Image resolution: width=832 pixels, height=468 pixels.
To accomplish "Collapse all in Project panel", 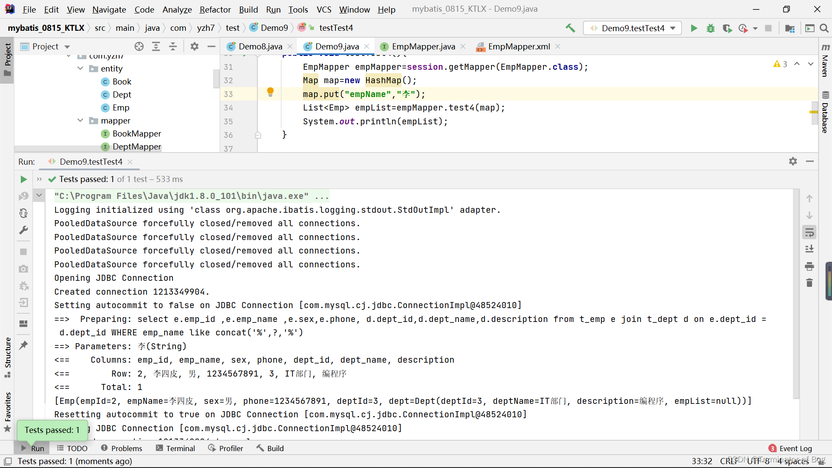I will (173, 46).
